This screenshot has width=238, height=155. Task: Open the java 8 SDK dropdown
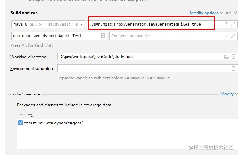pyautogui.click(x=48, y=24)
